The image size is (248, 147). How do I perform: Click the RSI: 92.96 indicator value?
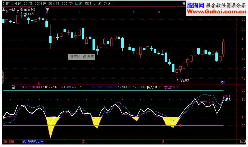[x=49, y=87]
